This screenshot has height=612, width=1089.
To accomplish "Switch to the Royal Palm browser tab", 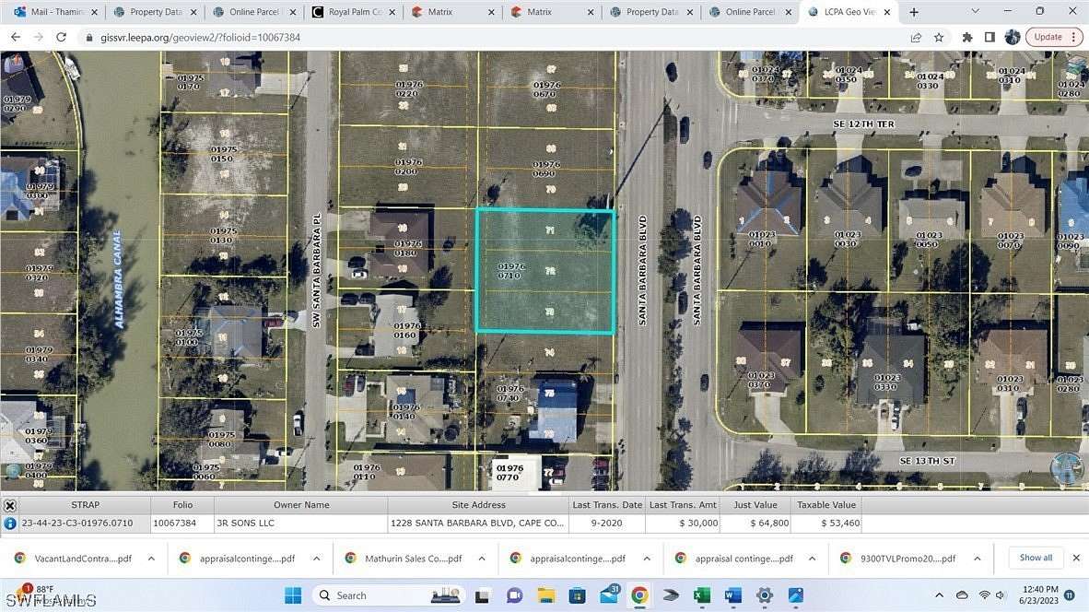I will (x=350, y=12).
